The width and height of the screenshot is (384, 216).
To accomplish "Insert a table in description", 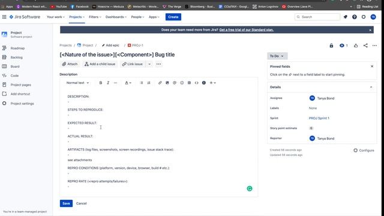I will [x=190, y=83].
